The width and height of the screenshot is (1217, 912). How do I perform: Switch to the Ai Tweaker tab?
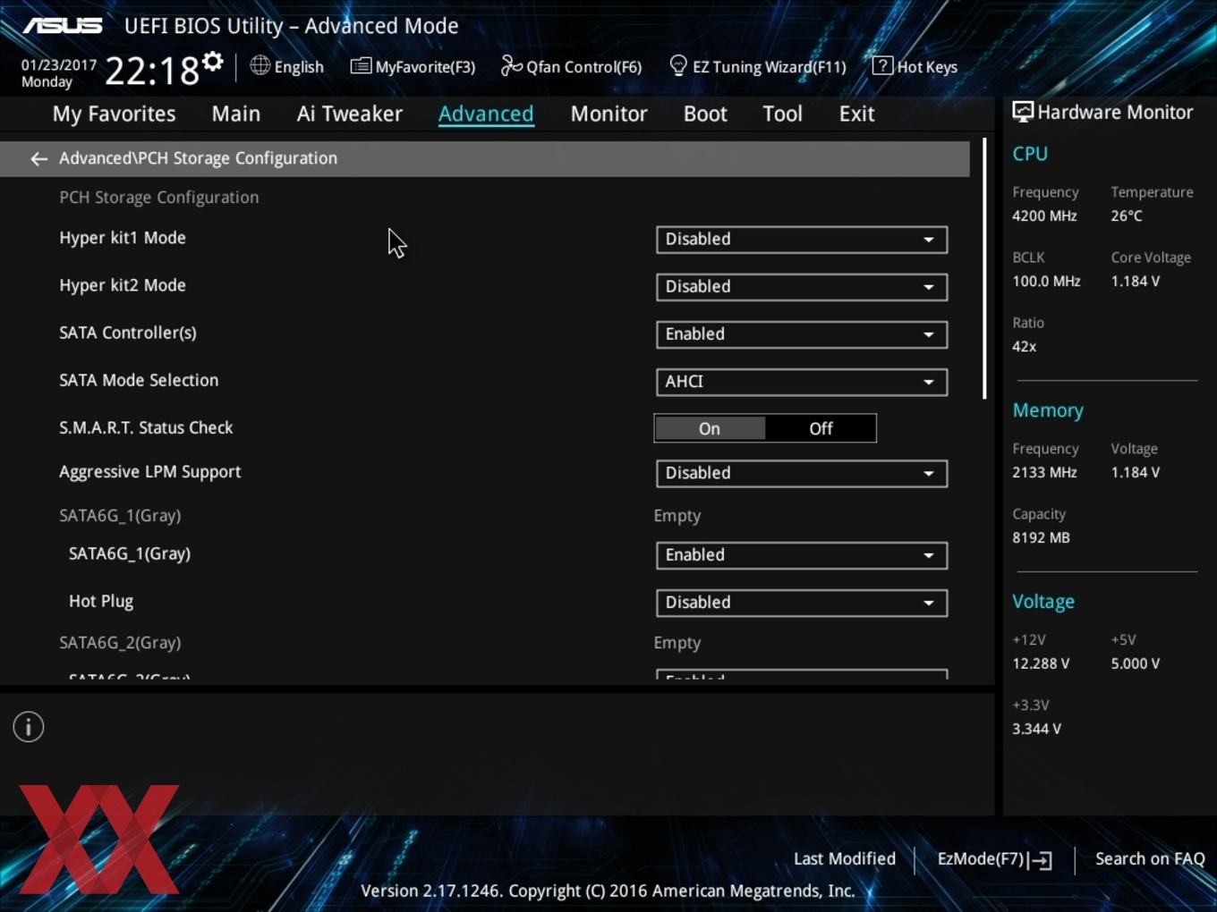pos(350,114)
